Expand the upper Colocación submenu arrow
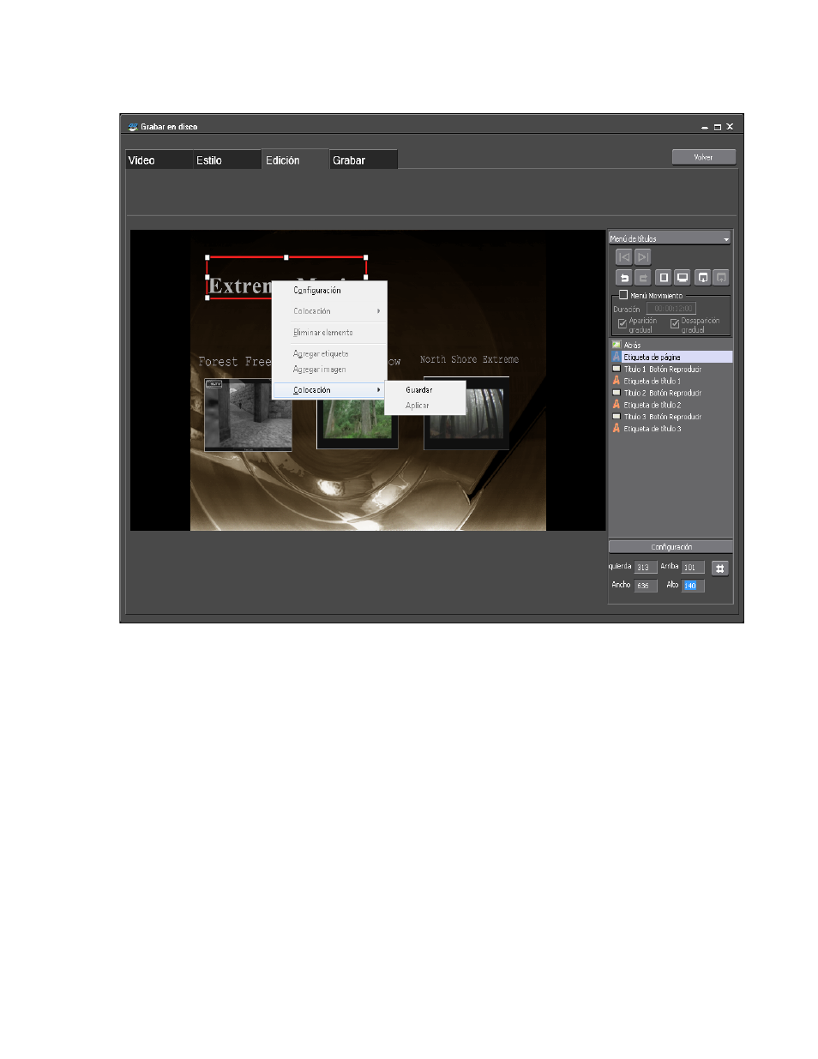 tap(378, 311)
